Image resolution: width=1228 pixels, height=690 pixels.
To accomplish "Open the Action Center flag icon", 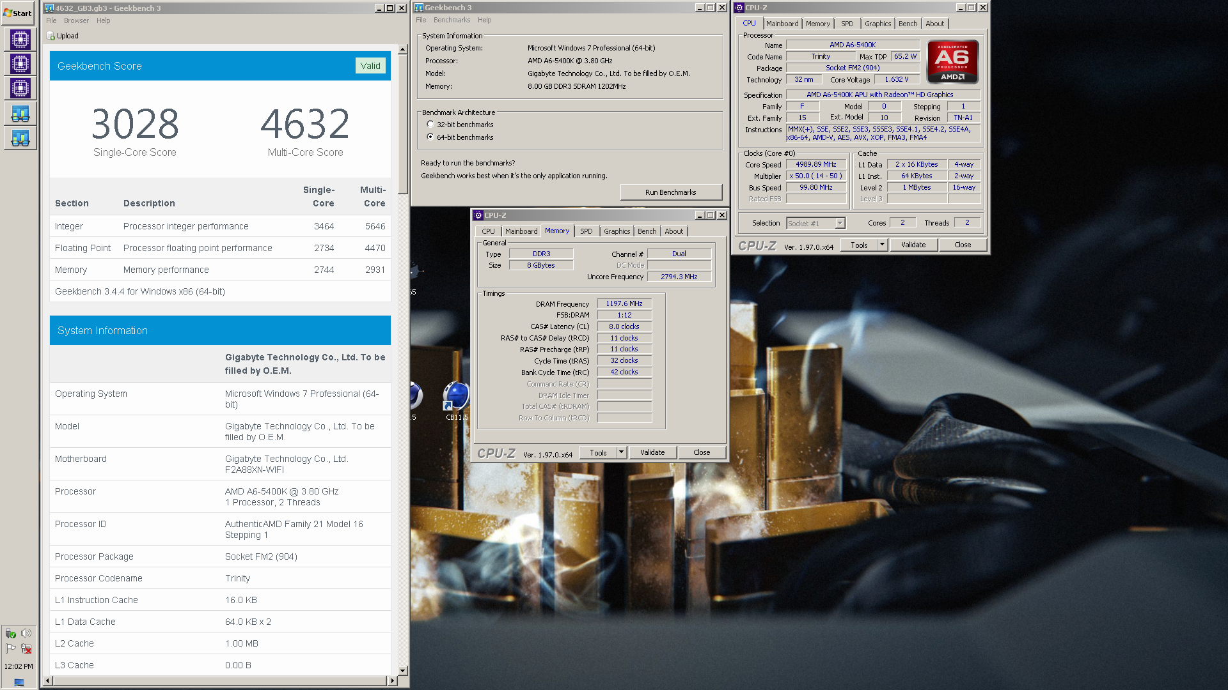I will (x=11, y=648).
